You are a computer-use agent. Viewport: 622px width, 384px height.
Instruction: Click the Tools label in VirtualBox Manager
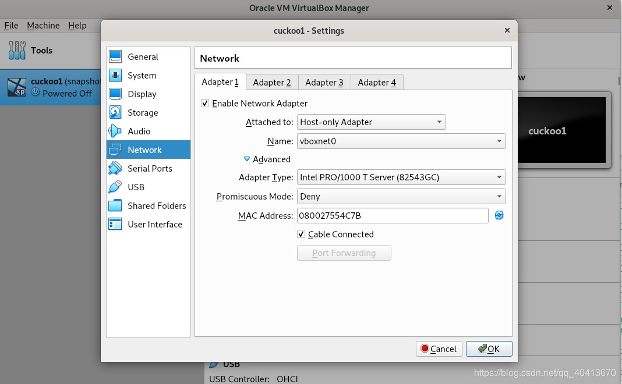pyautogui.click(x=42, y=51)
